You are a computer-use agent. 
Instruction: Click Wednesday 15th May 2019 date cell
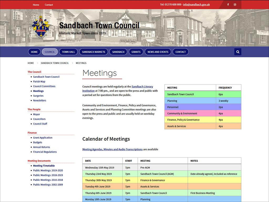[x=102, y=168]
